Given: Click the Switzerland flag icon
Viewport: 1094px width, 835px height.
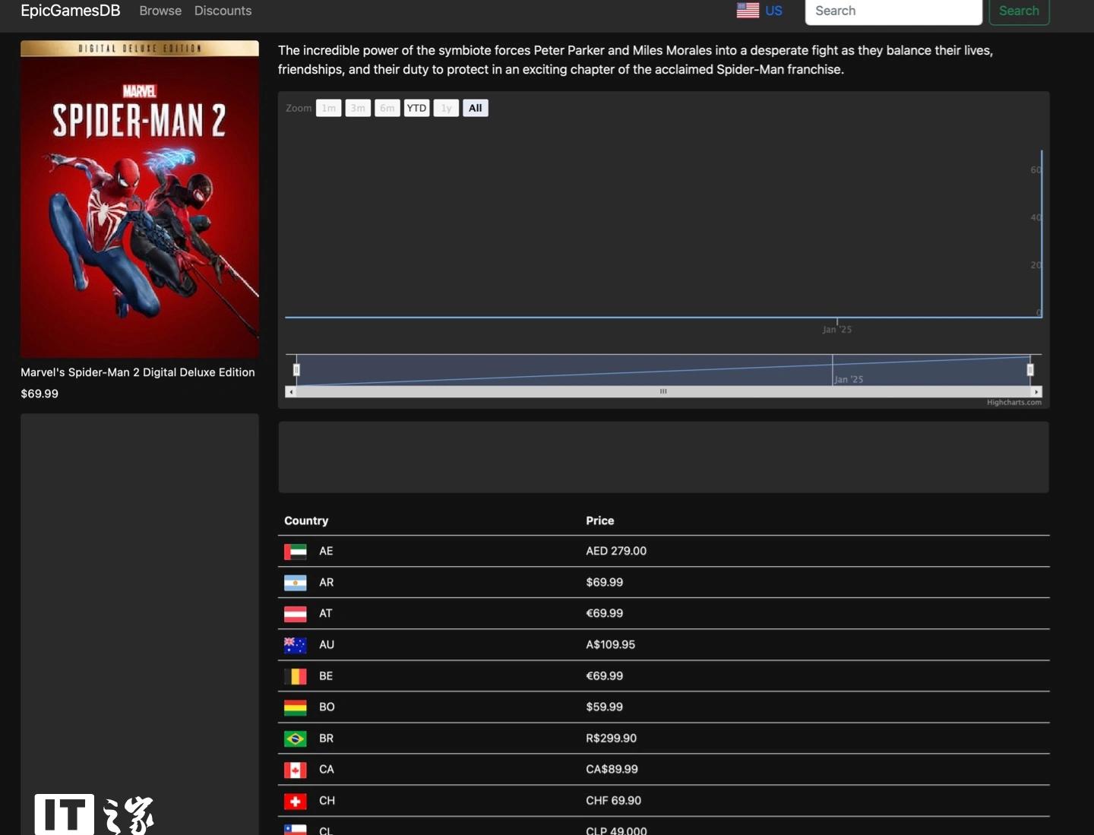Looking at the screenshot, I should [x=295, y=801].
